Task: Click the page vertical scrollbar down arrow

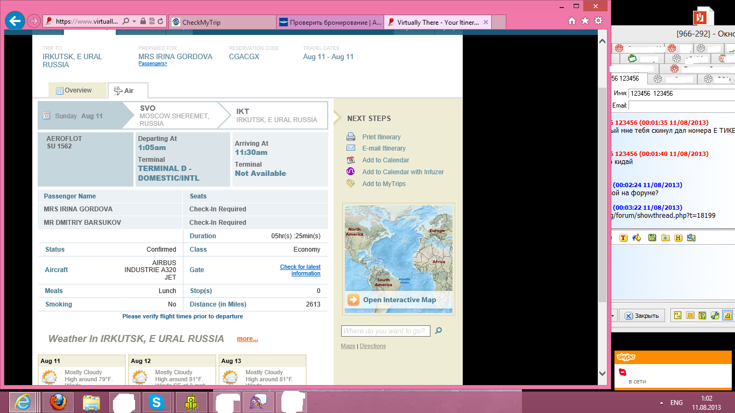Action: [x=602, y=373]
